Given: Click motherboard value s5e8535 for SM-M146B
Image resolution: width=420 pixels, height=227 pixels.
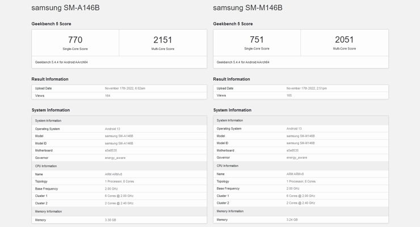Looking at the screenshot, I should [x=292, y=150].
